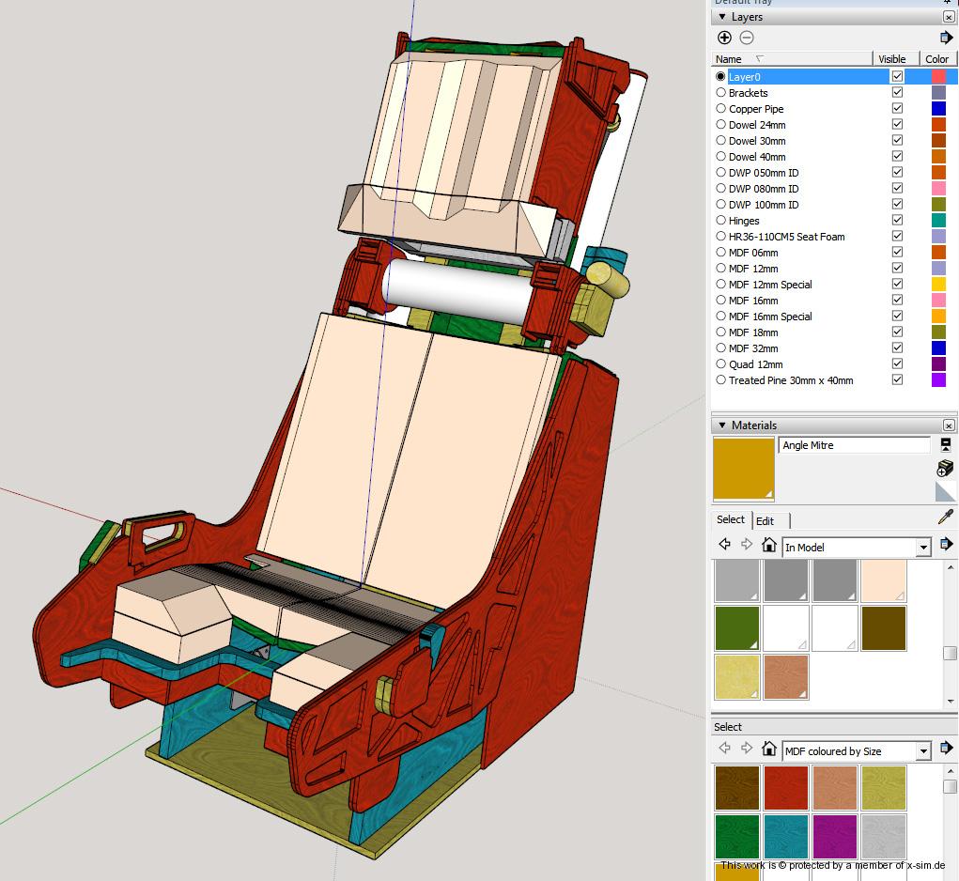The height and width of the screenshot is (881, 959).
Task: Click the MDF 32mm layer color swatch
Action: pyautogui.click(x=937, y=348)
